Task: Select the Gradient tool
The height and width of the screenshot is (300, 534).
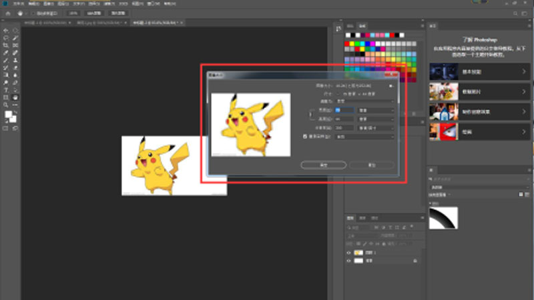Action: [x=6, y=75]
